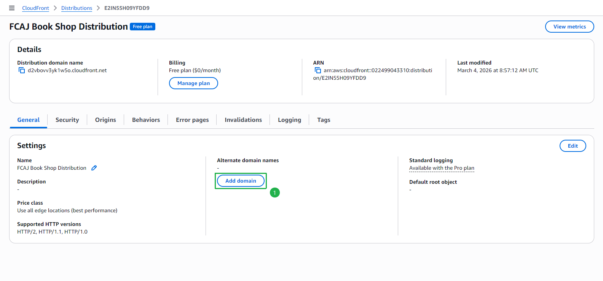The height and width of the screenshot is (281, 603).
Task: Click the Details section heading
Action: (29, 49)
